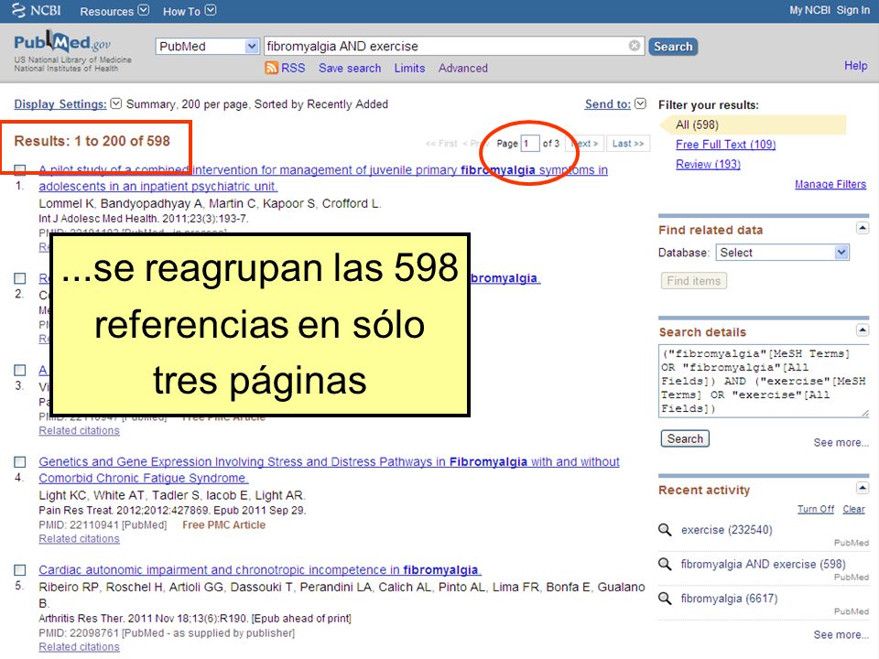Click Save search

pyautogui.click(x=349, y=68)
